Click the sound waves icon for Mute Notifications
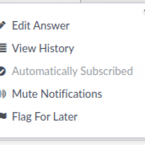The image size is (145, 145). (x=3, y=94)
